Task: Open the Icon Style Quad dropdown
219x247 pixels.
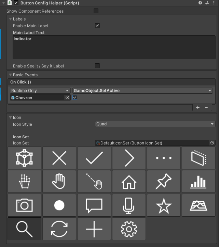Action: point(155,124)
